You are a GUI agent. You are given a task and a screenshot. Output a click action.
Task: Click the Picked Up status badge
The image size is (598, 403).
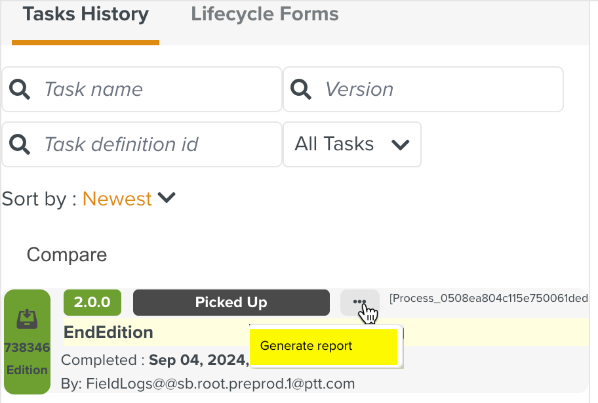point(231,303)
